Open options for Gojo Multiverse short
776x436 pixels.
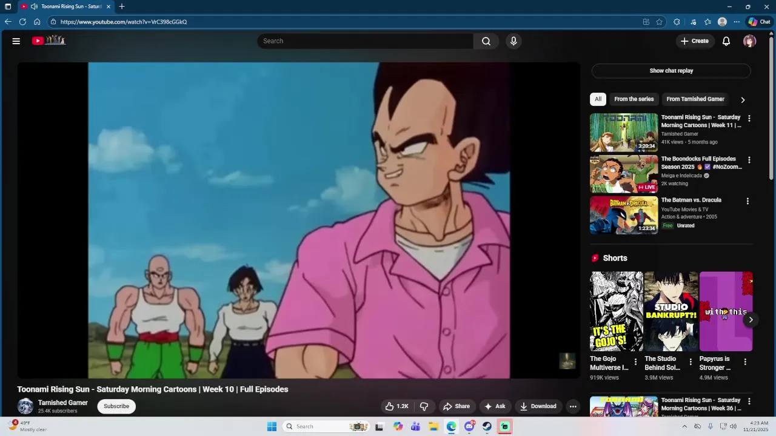pyautogui.click(x=635, y=362)
